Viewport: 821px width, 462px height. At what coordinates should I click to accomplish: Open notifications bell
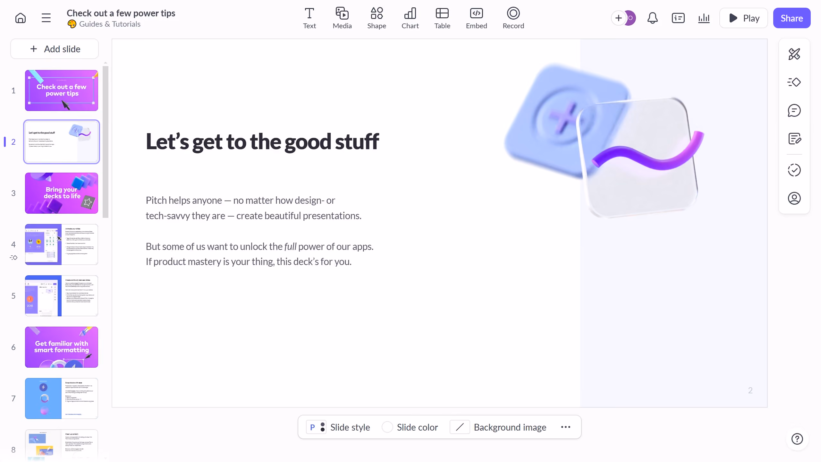point(652,18)
